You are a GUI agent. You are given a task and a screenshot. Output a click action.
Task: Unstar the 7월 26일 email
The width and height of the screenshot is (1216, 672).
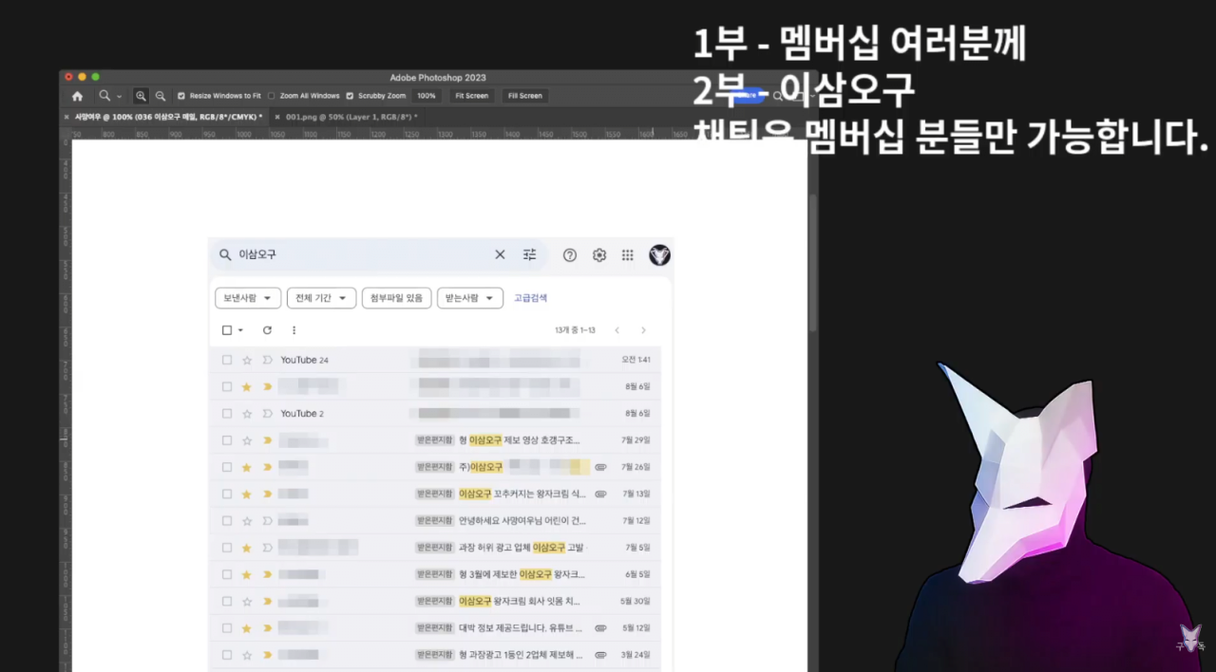pos(247,467)
